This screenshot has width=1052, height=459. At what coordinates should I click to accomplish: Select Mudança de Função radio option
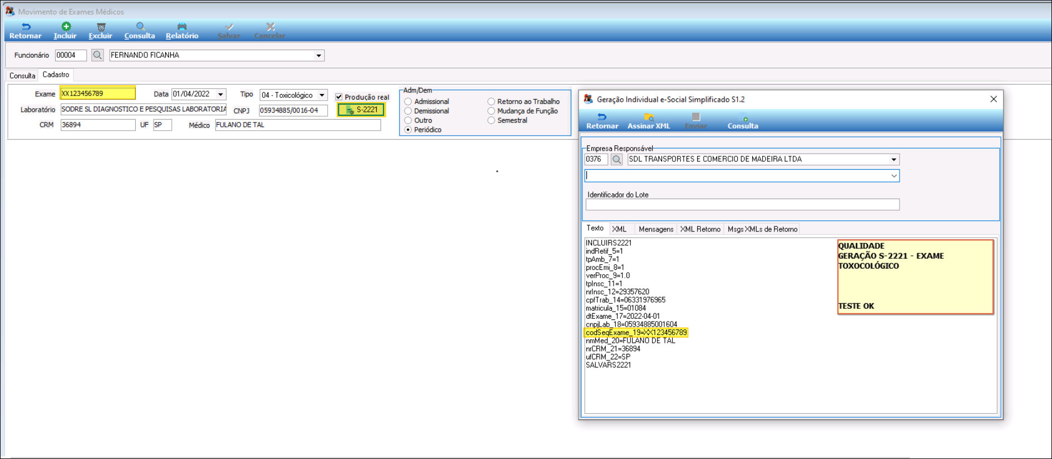[x=491, y=111]
